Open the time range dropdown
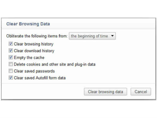Screen dimensions: 157x118 [92, 36]
